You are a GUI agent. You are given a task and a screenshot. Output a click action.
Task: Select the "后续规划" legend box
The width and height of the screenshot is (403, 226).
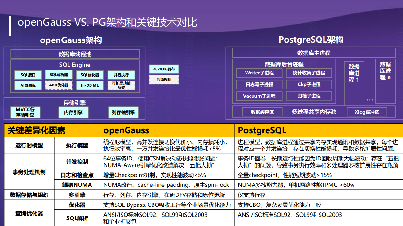coord(164,80)
